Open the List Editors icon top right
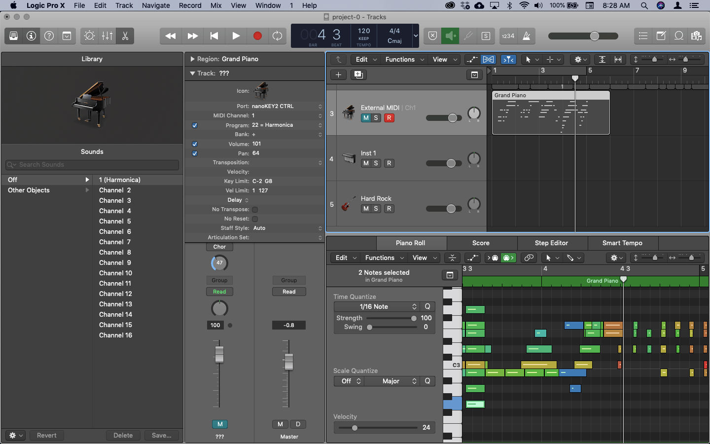 pos(643,36)
